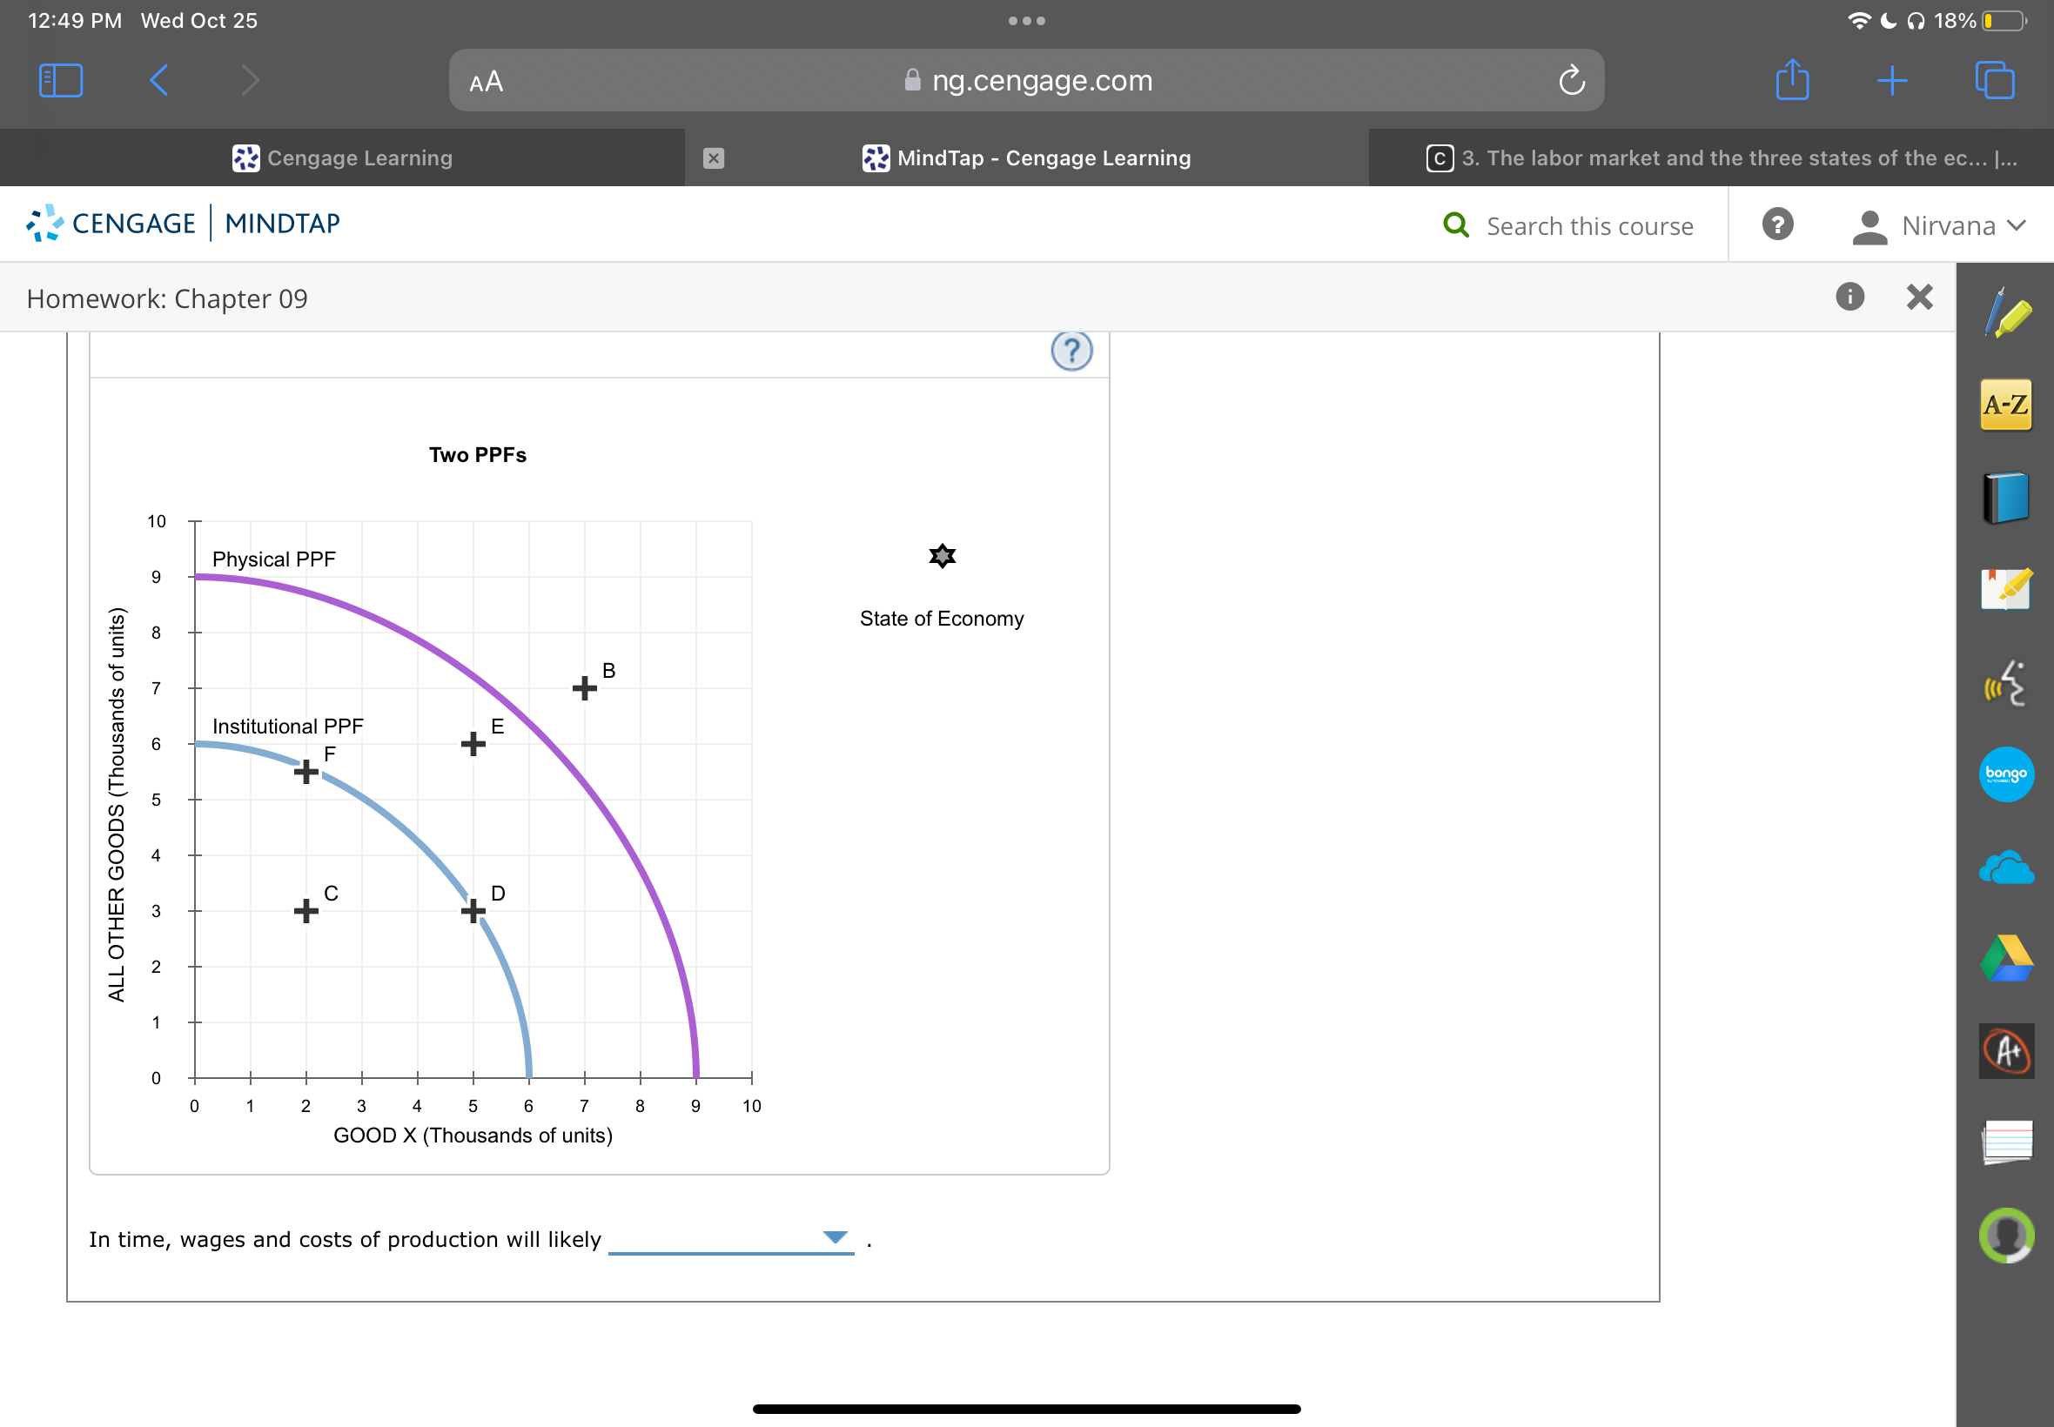Open the OneDrive cloud icon
This screenshot has width=2054, height=1427.
coord(2006,868)
